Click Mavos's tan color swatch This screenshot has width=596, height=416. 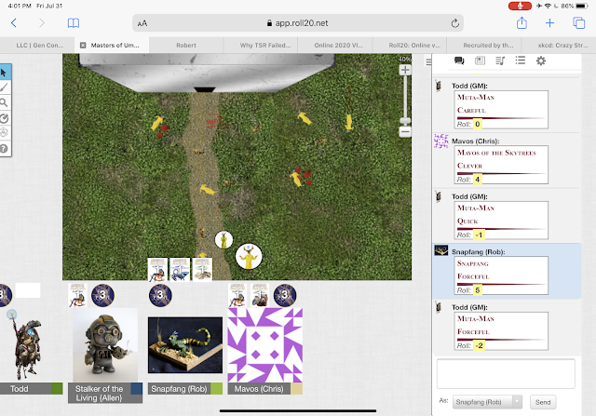click(296, 389)
